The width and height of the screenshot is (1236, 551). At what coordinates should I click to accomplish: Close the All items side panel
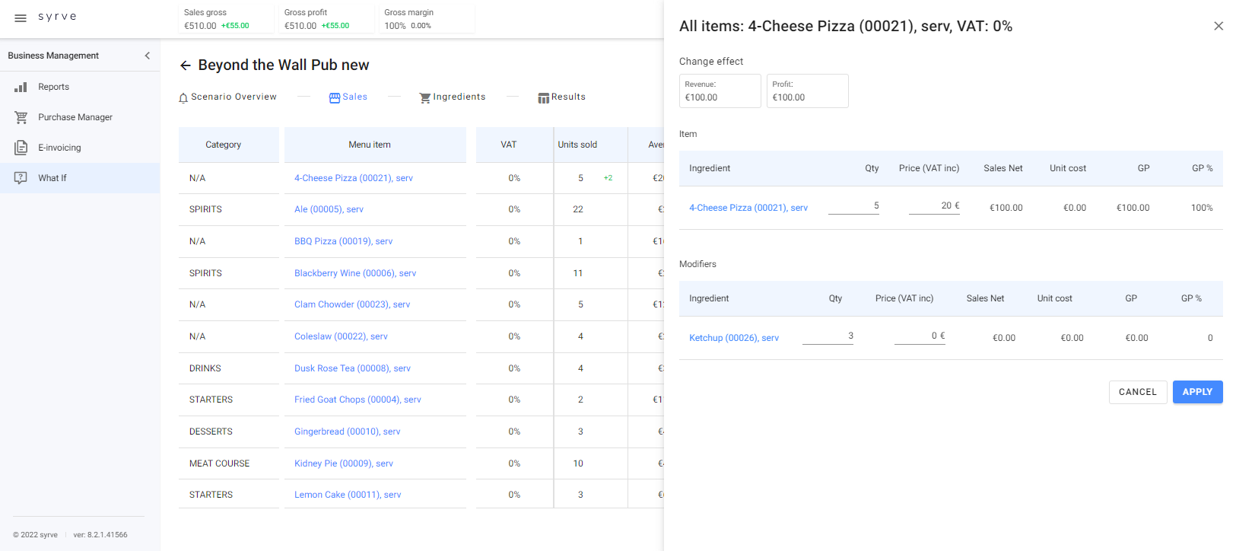(x=1219, y=26)
